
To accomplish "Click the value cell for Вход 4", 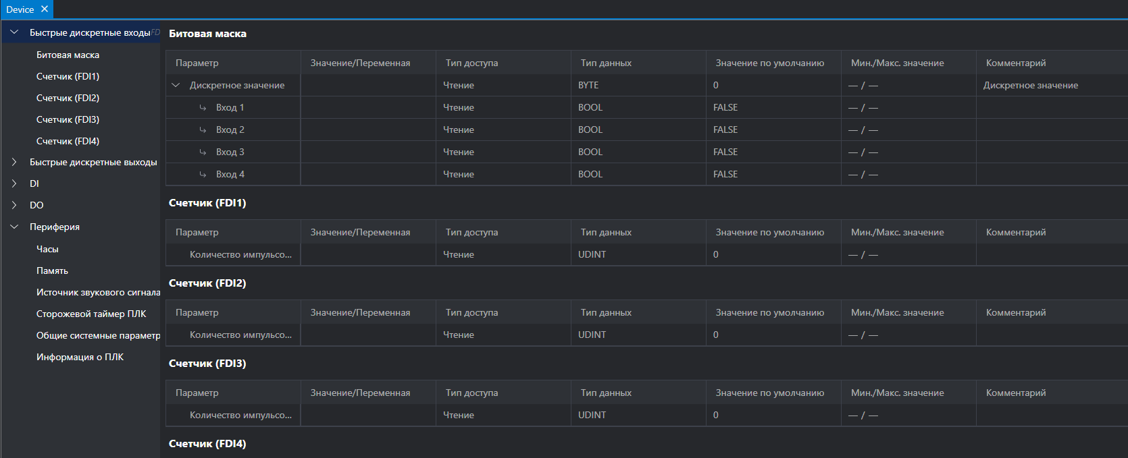I will pos(368,174).
